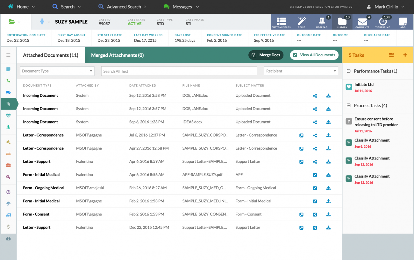Sort by Date Attached column header
This screenshot has height=260, width=414.
(x=143, y=86)
